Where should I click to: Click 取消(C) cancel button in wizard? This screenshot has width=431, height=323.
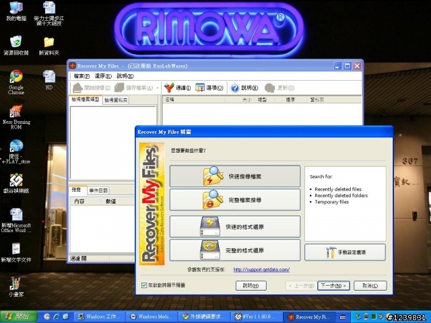point(370,285)
